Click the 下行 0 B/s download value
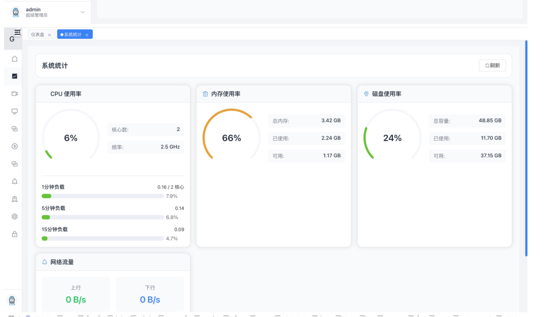 point(150,300)
